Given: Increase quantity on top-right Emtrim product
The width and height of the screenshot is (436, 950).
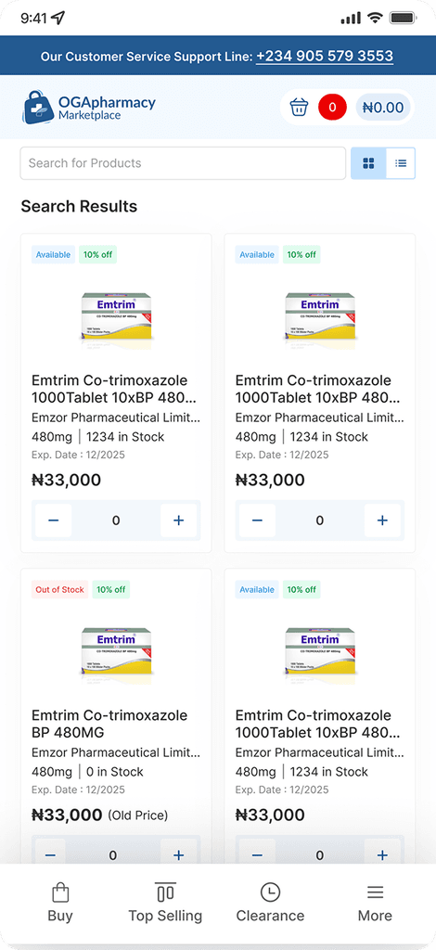Looking at the screenshot, I should 382,520.
